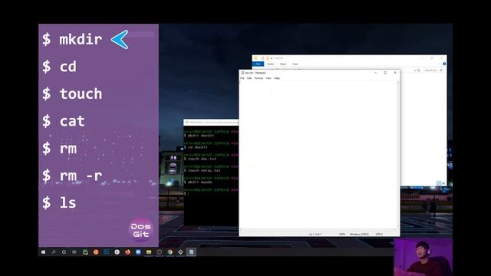Screen dimensions: 491x276
Task: Click '$ touch doc.txt' line in terminal
Action: (200, 159)
